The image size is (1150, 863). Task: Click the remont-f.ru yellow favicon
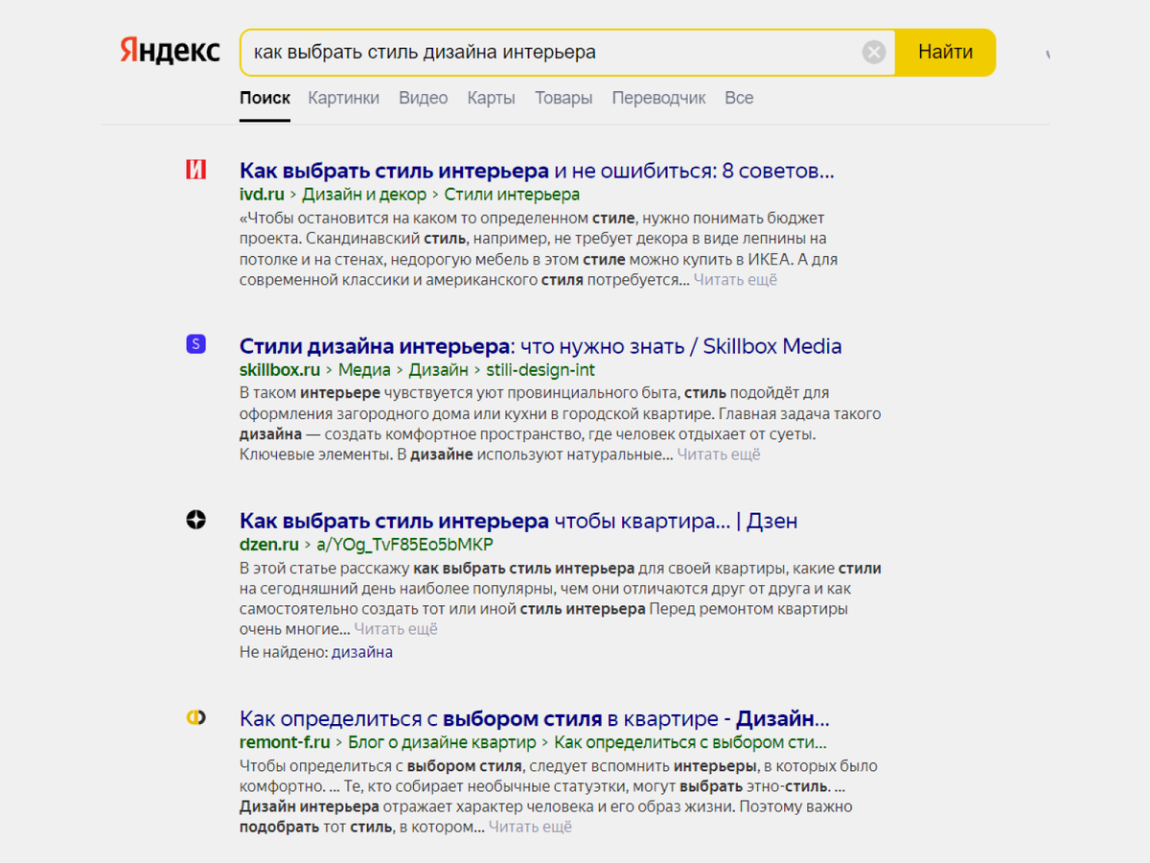pos(195,717)
